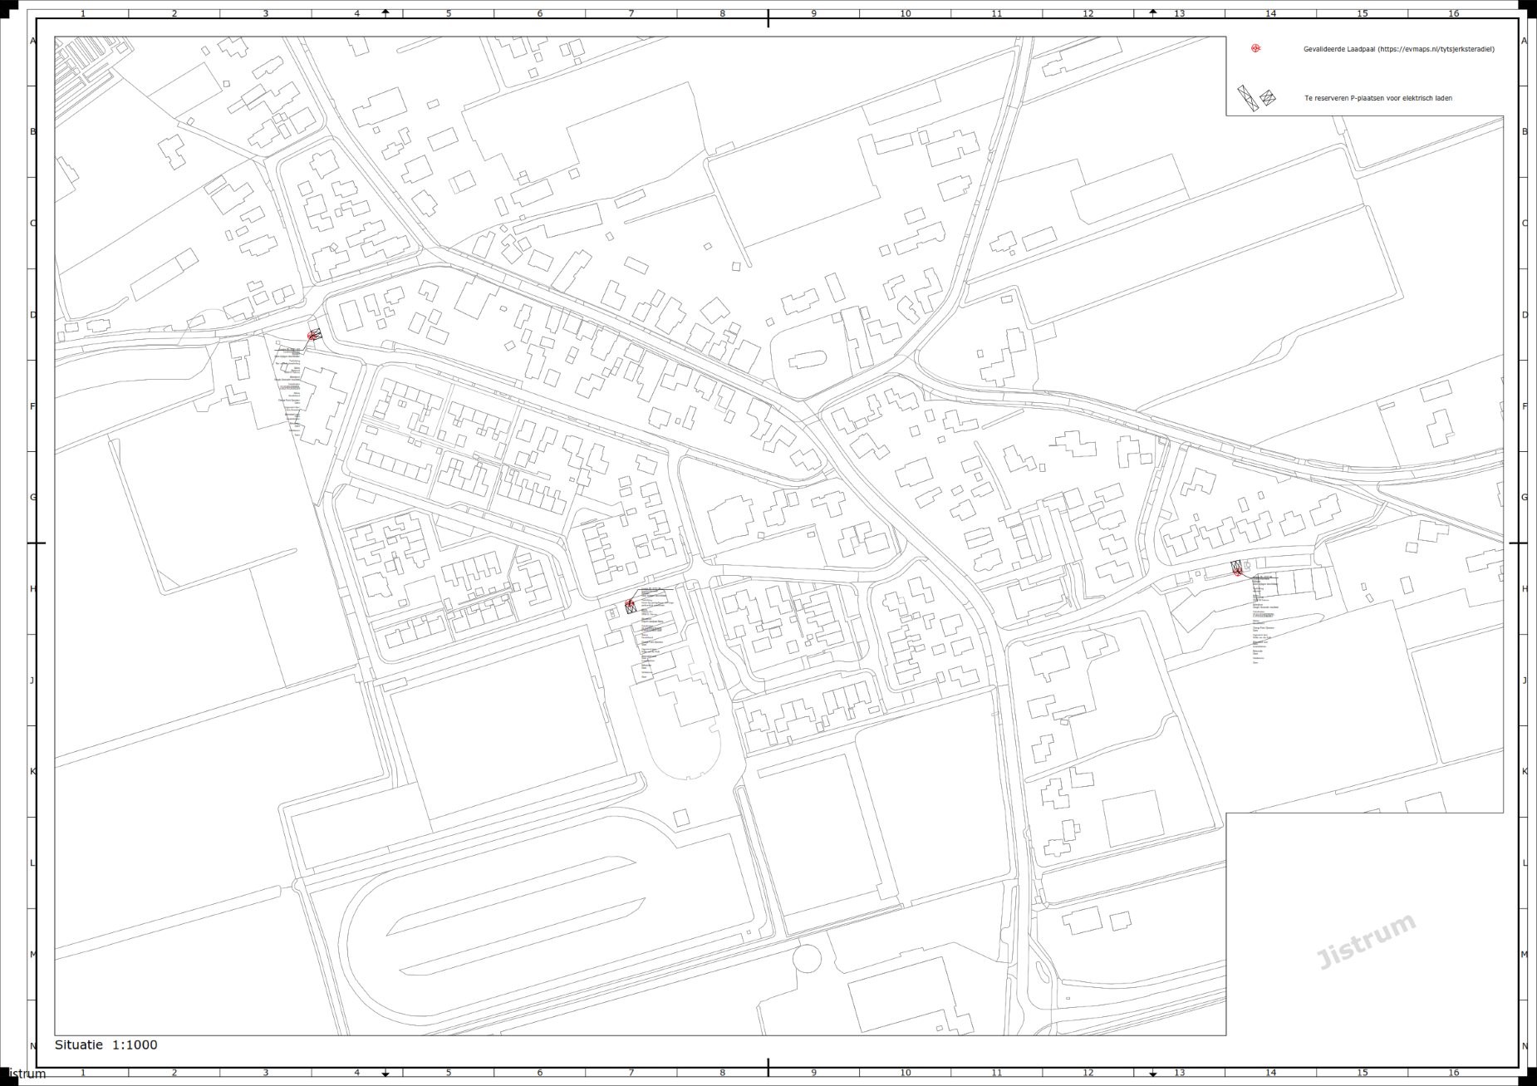
Task: Click the bottom ruler arrow near column 13
Action: 1152,1074
